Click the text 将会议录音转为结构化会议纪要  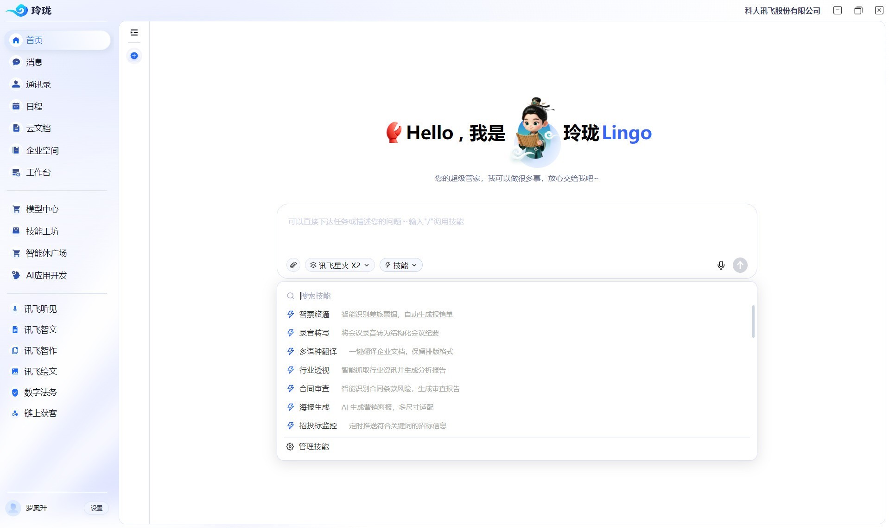point(390,333)
